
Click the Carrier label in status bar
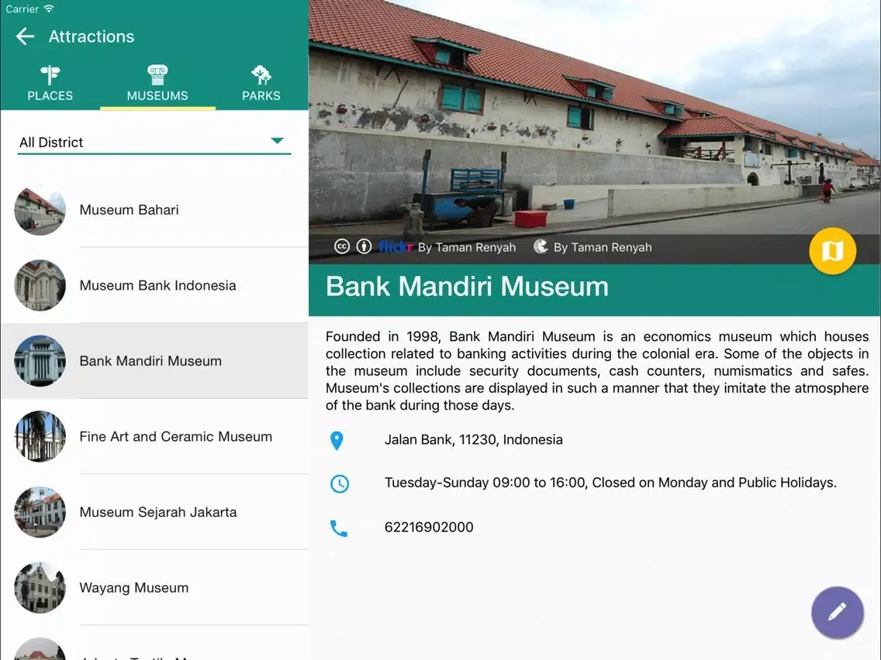coord(22,9)
